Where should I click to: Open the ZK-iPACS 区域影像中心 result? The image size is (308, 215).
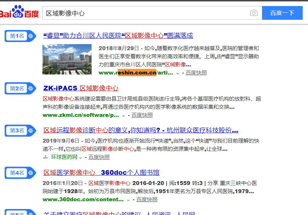[81, 88]
